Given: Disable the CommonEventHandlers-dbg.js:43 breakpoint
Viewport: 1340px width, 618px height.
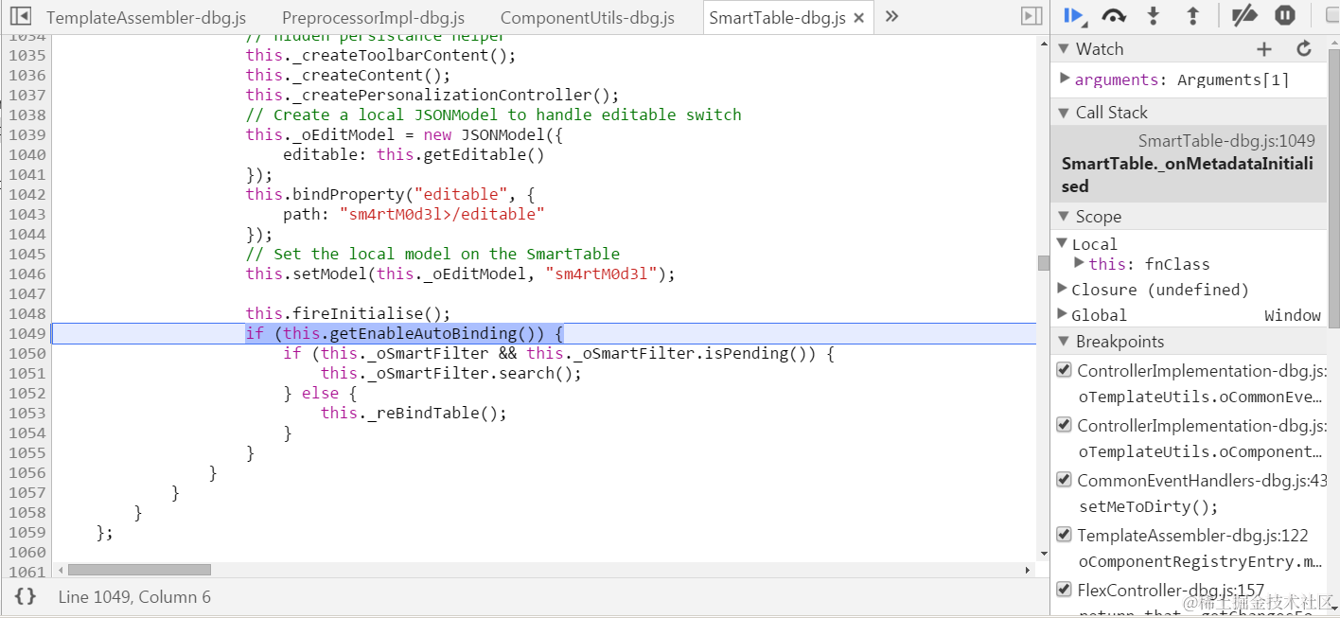Looking at the screenshot, I should [1064, 480].
